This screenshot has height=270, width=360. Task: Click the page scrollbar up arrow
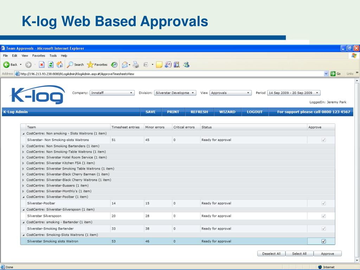[357, 81]
